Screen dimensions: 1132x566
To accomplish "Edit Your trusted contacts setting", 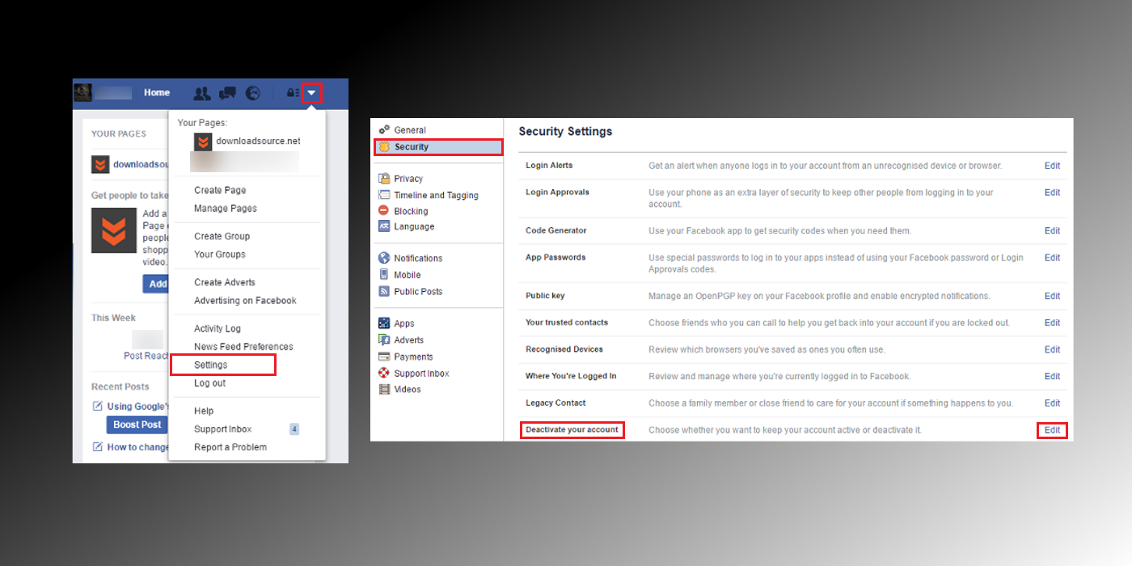I will 1052,323.
